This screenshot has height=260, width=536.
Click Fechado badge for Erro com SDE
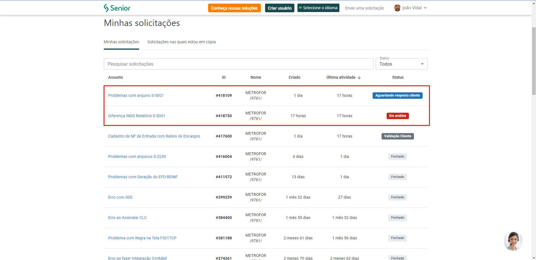click(397, 197)
